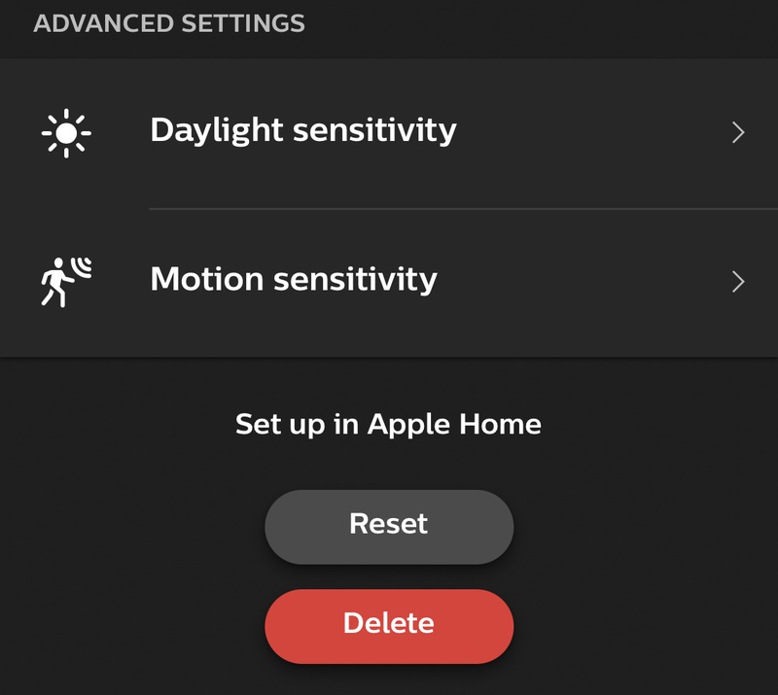Tap the right arrow beside Motion sensitivity

pos(738,282)
